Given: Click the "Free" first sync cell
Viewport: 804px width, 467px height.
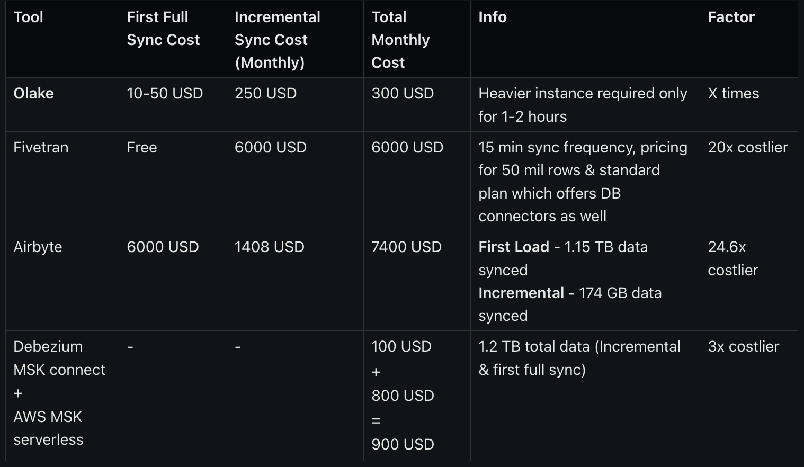Looking at the screenshot, I should [x=142, y=148].
